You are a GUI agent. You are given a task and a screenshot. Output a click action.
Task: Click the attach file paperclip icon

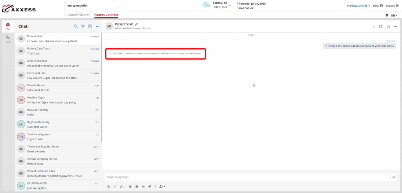tap(149, 186)
